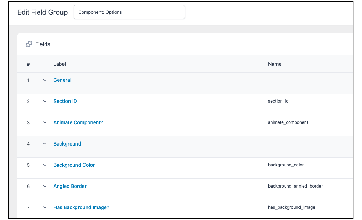Click the Label column header
Viewport: 362px width, 220px height.
(x=60, y=64)
